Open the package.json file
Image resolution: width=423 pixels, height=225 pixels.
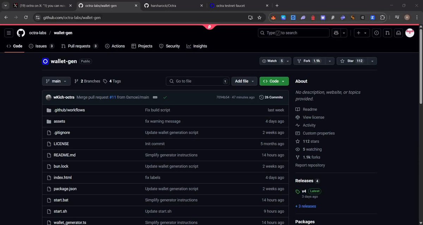coord(65,189)
